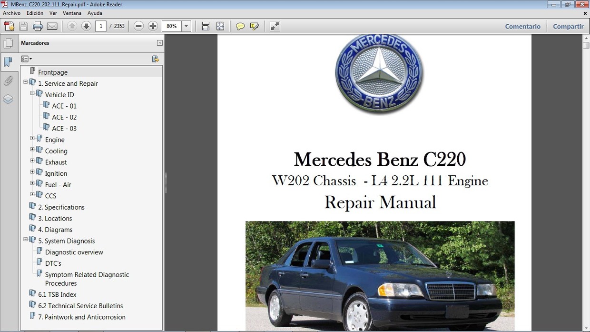
Task: Click the Create PDF online toolbar icon
Action: [x=9, y=26]
